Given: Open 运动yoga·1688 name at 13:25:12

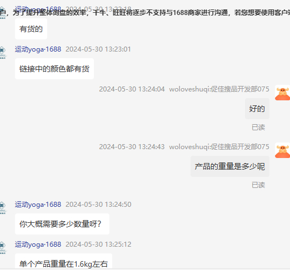Looking at the screenshot, I should coord(38,244).
